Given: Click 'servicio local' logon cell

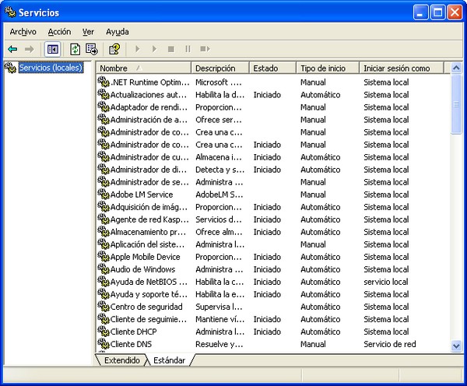Looking at the screenshot, I should click(x=386, y=282).
